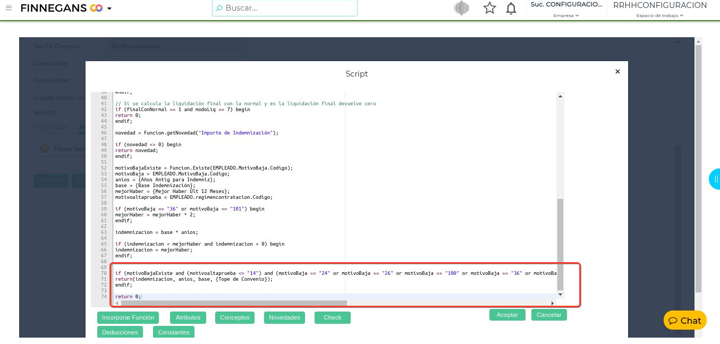Open the Empresa selector dropdown
This screenshot has width=720, height=344.
tap(566, 15)
